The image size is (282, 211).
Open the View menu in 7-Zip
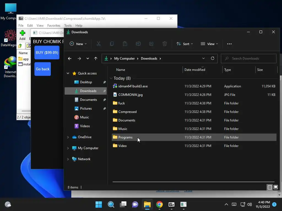[40, 26]
